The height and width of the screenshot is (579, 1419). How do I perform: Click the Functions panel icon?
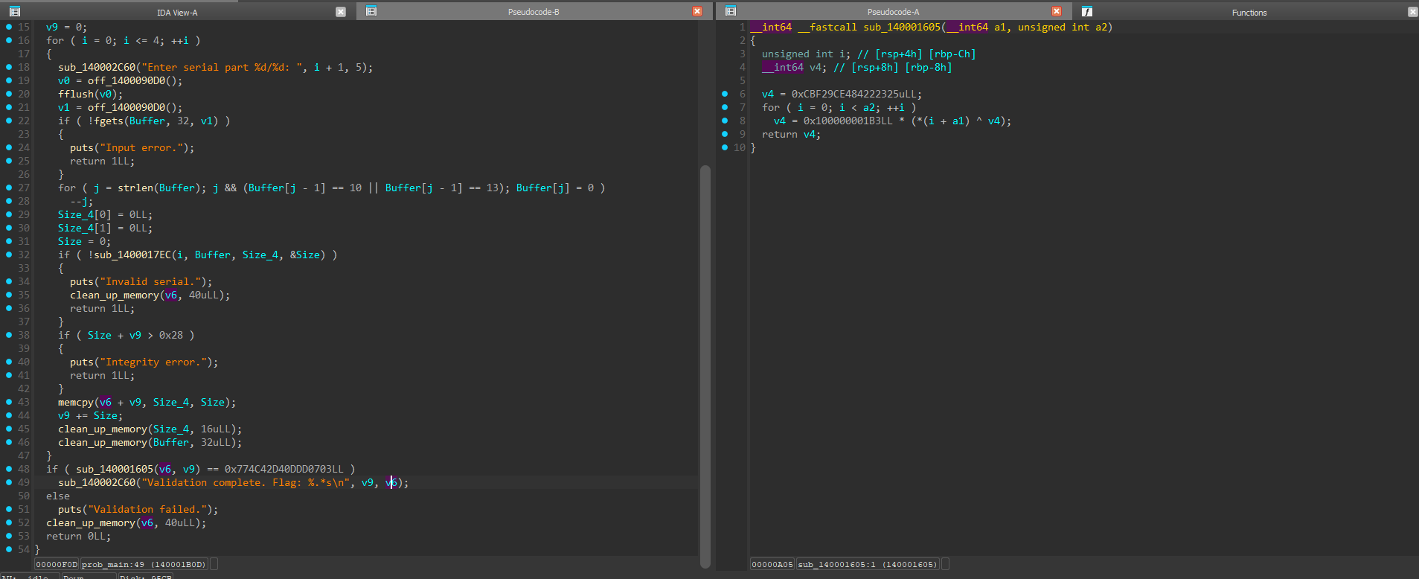(1087, 11)
